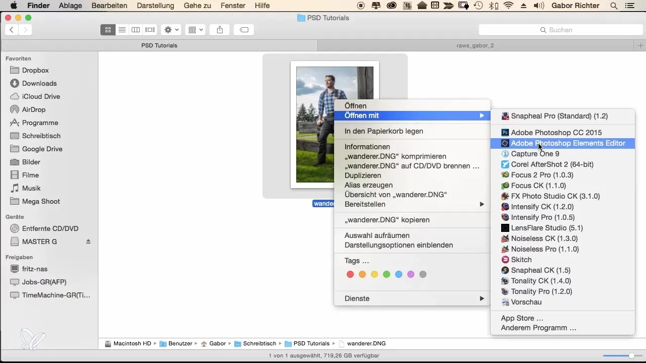Open with Adobe Photoshop Elements Editor
The image size is (646, 363).
click(x=563, y=143)
